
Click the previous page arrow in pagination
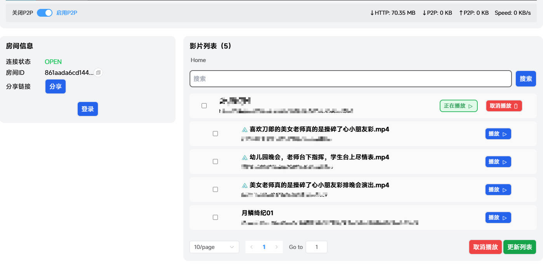click(x=252, y=247)
